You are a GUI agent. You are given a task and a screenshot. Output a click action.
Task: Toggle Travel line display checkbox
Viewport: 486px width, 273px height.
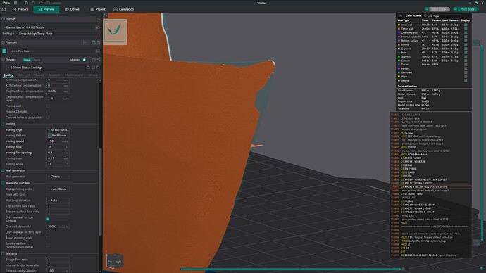[466, 65]
